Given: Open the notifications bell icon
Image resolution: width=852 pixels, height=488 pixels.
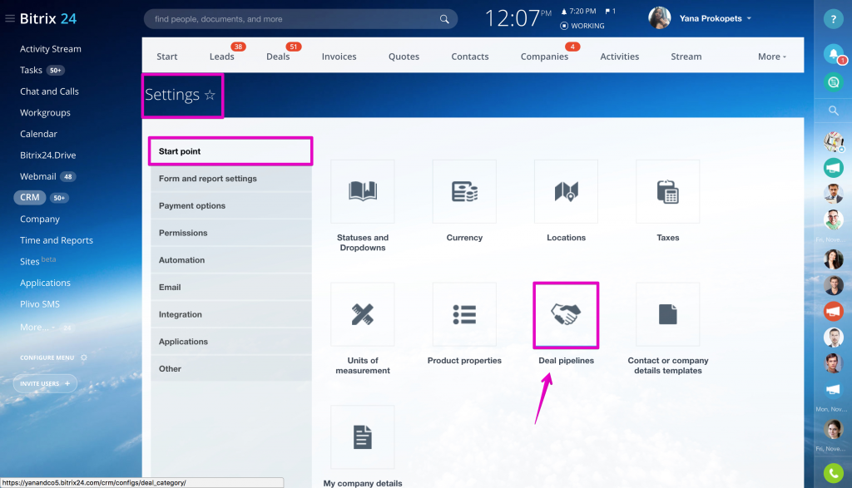Looking at the screenshot, I should [833, 53].
